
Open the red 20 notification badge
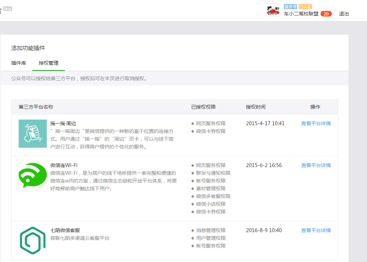coord(326,14)
